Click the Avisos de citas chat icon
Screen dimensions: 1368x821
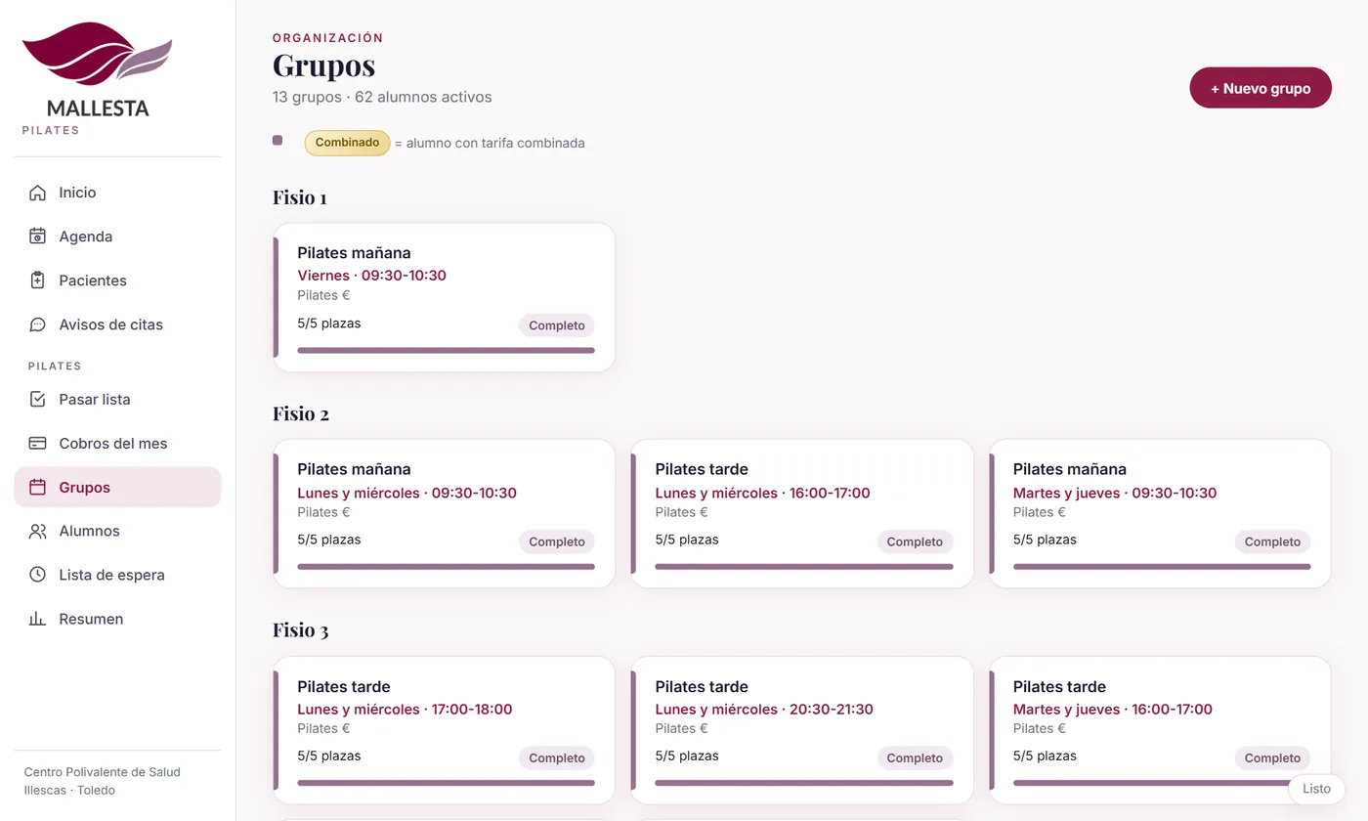tap(37, 324)
